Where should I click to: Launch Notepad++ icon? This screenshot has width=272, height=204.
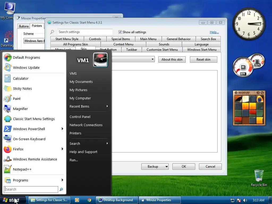pyautogui.click(x=8, y=169)
